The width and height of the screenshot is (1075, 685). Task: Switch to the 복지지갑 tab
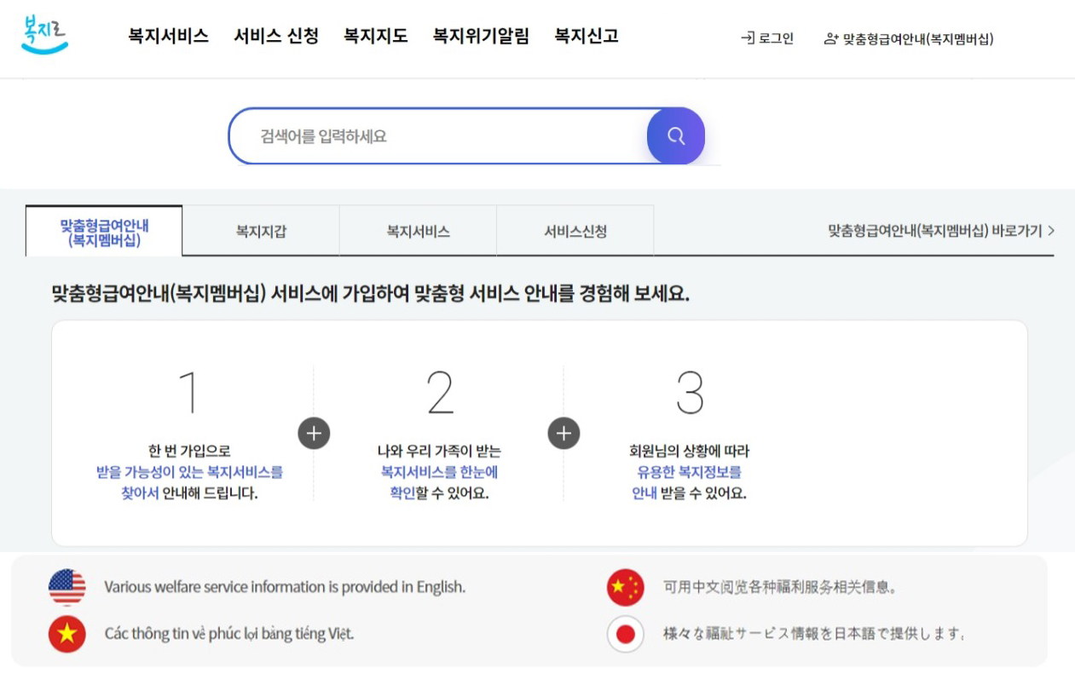[260, 231]
